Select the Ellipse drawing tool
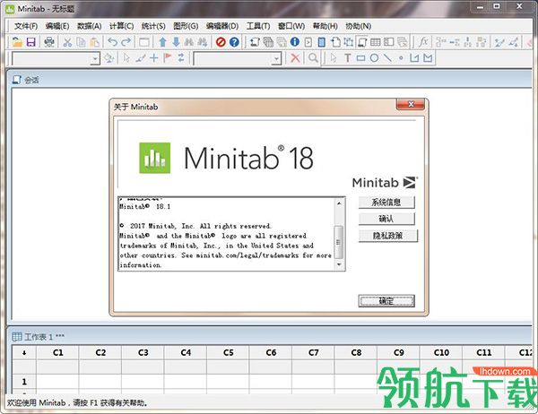 click(374, 58)
